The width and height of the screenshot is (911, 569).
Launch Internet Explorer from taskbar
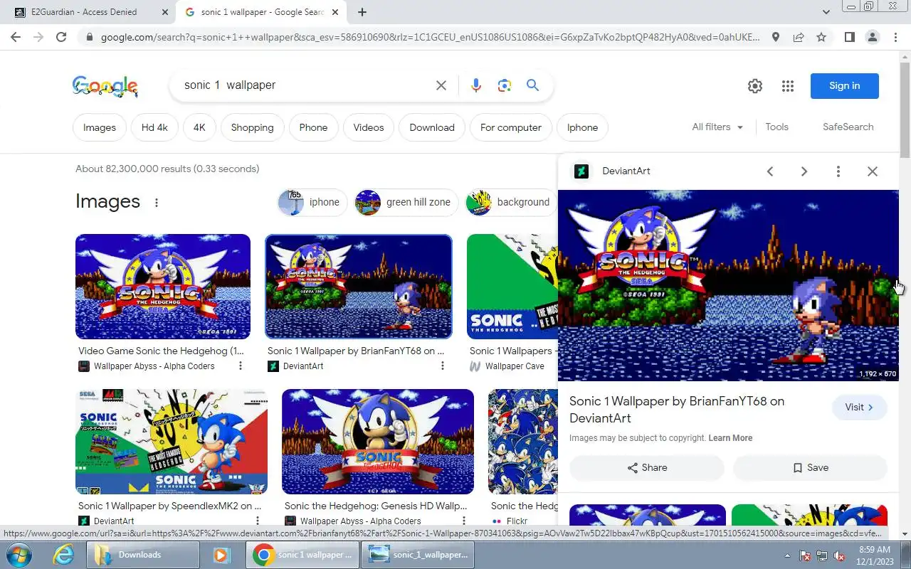point(63,555)
